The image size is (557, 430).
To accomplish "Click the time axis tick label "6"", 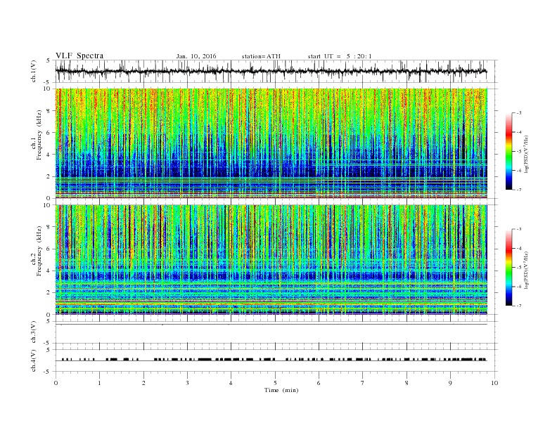I will (x=319, y=383).
